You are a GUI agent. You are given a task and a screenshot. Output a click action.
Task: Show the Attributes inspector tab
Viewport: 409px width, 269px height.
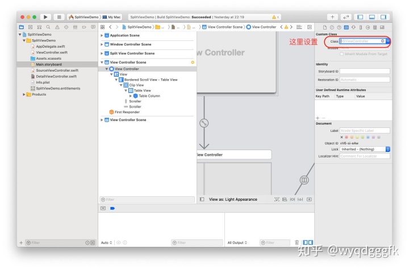click(353, 27)
